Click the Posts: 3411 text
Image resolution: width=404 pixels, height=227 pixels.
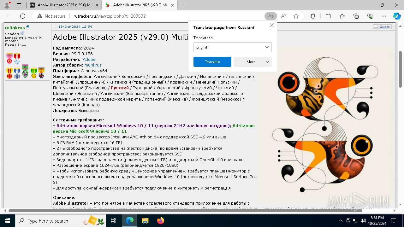(x=15, y=45)
